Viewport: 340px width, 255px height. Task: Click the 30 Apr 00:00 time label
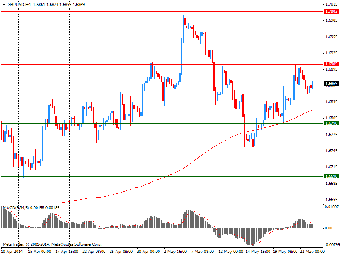point(148,252)
